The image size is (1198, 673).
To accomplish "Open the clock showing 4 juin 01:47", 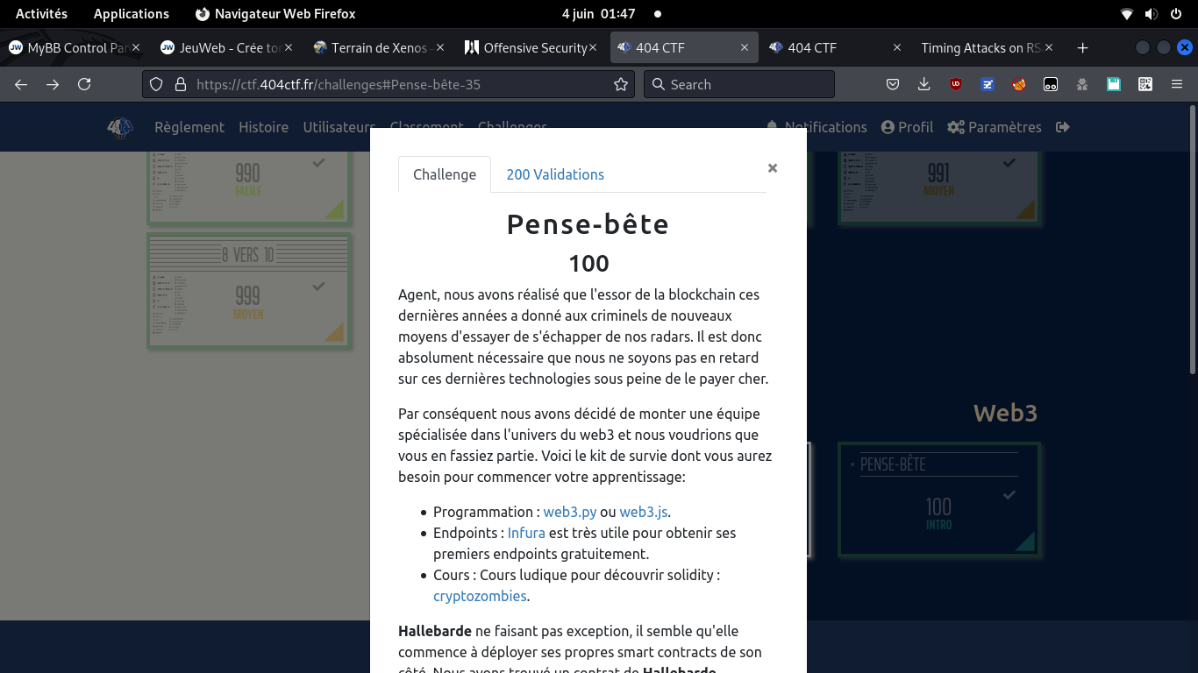I will [598, 14].
